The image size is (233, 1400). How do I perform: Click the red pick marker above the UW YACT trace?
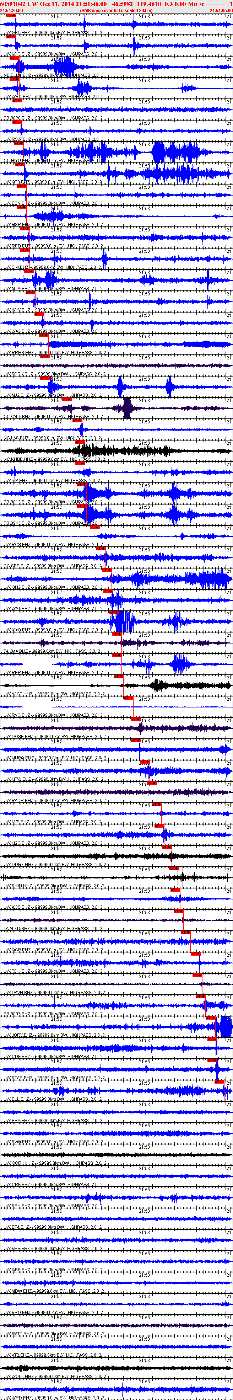coord(118,676)
